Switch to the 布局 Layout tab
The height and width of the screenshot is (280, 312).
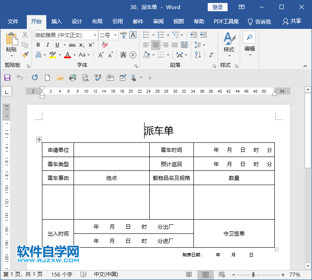tap(97, 22)
